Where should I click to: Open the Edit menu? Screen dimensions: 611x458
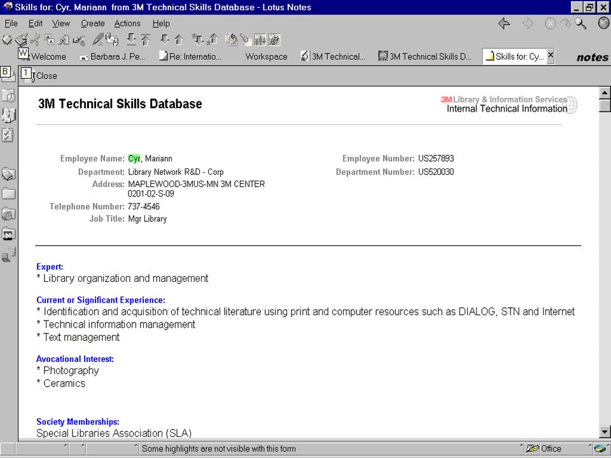36,24
